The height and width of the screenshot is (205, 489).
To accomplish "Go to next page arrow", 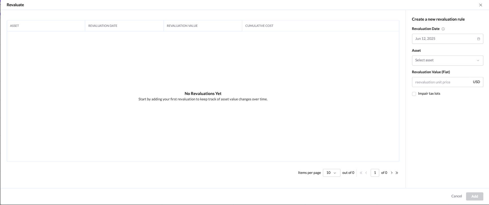I will coord(392,173).
